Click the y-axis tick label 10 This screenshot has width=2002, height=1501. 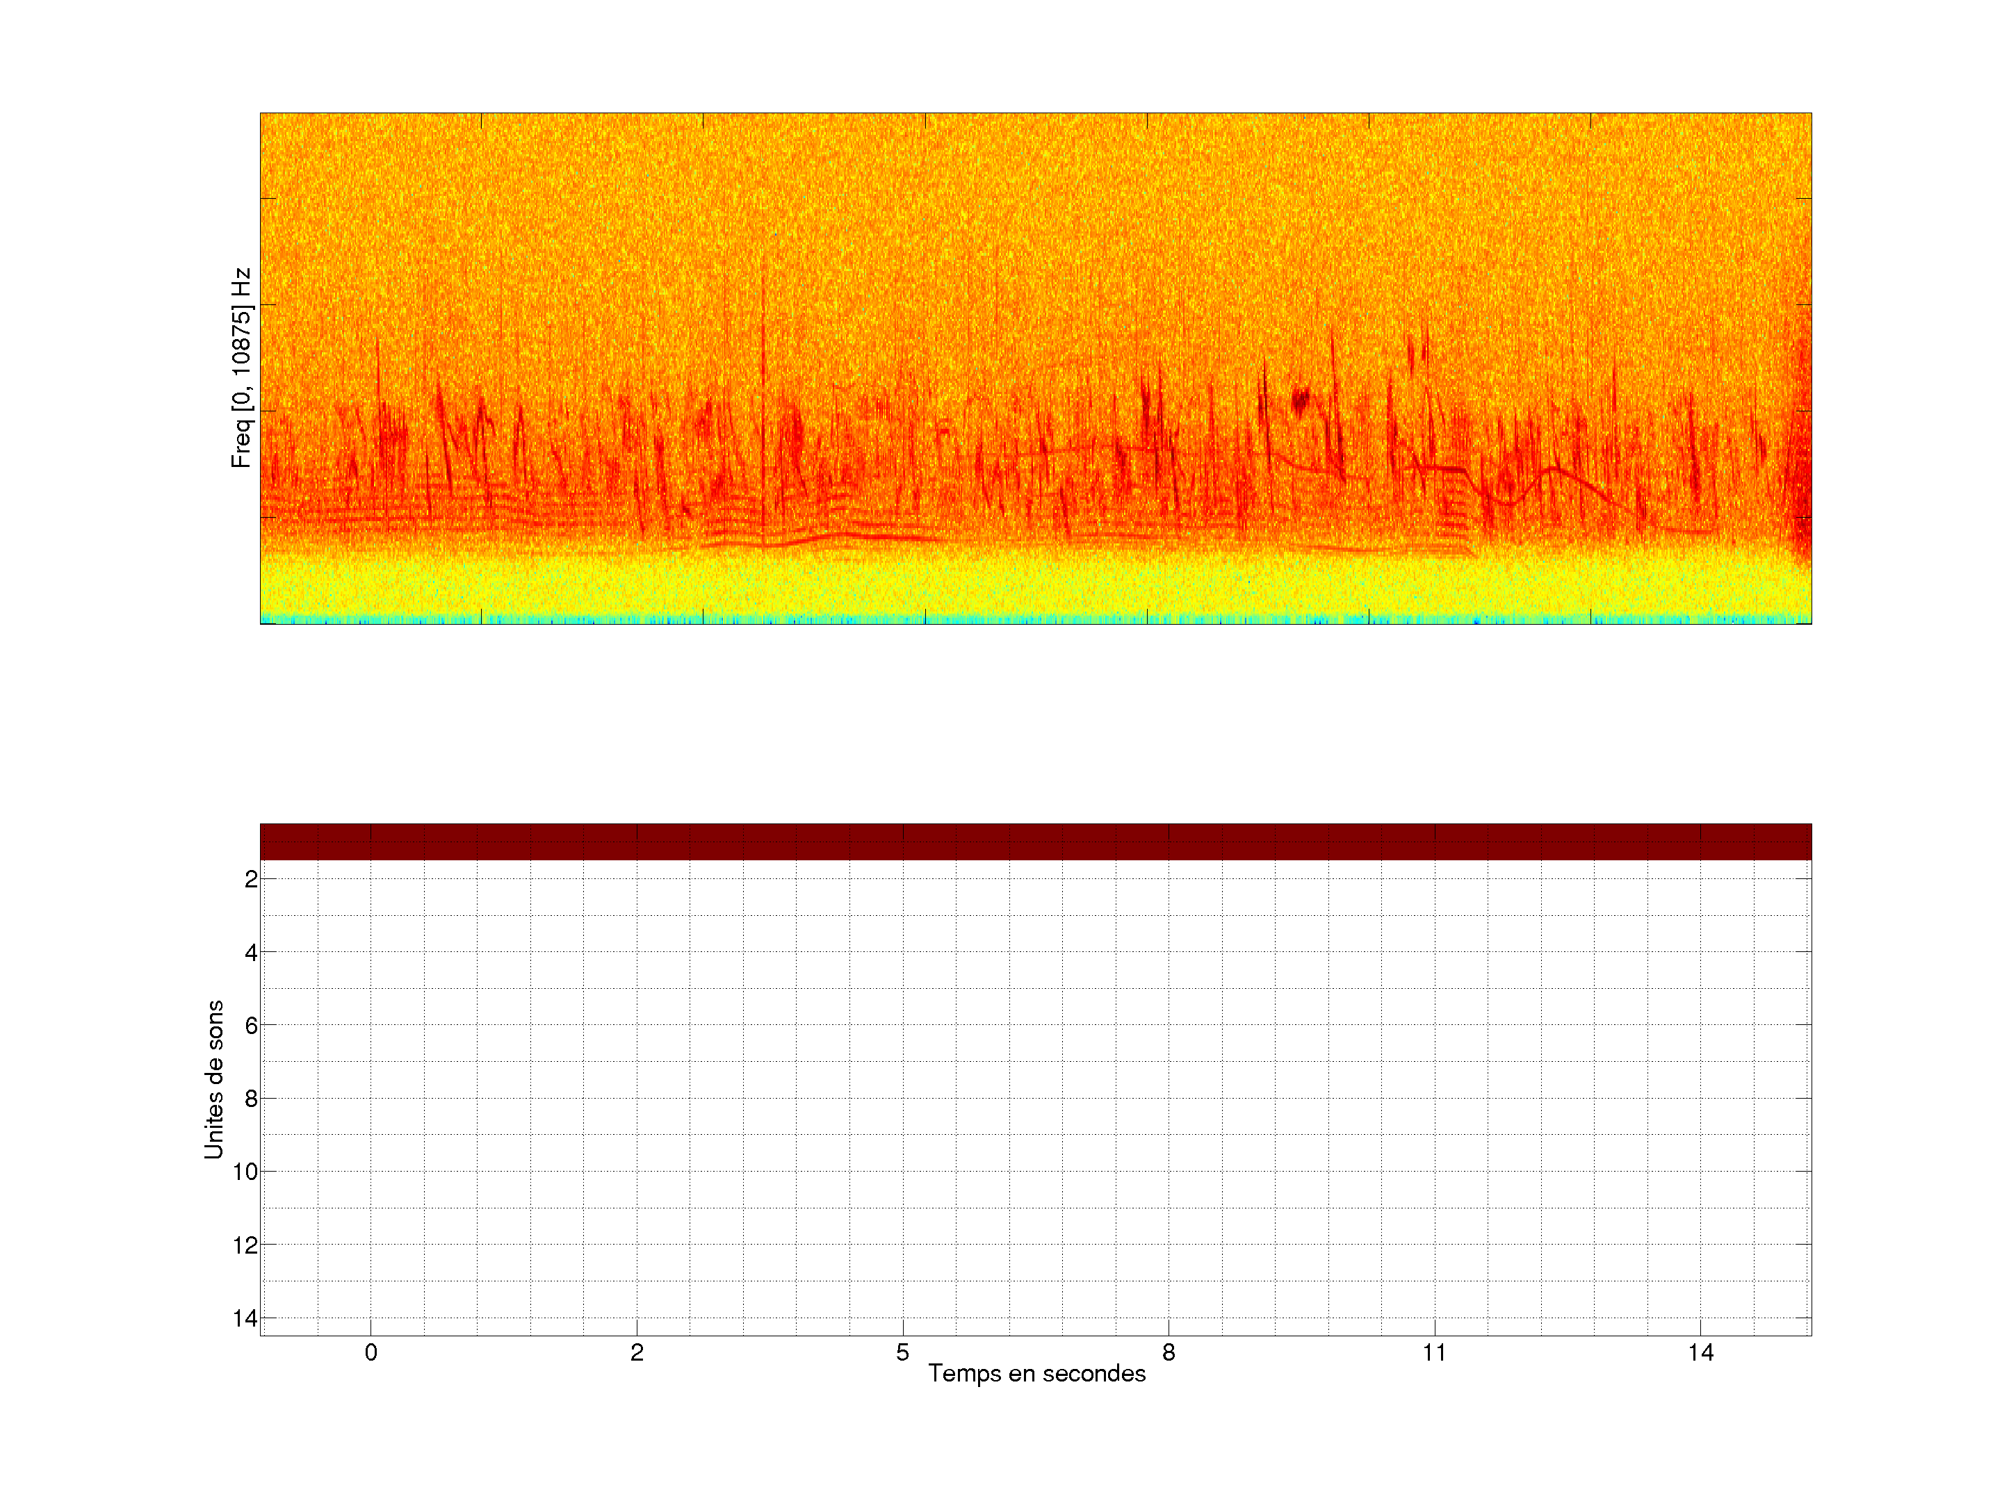tap(245, 1172)
